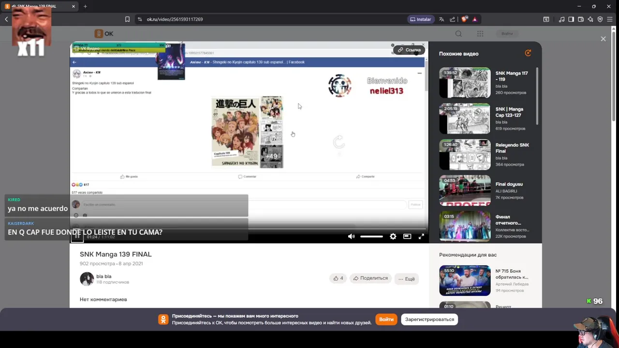
Task: Click the video progress bar
Action: (249, 229)
